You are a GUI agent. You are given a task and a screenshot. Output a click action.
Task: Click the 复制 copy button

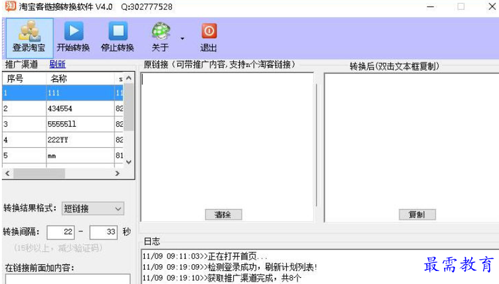(417, 215)
